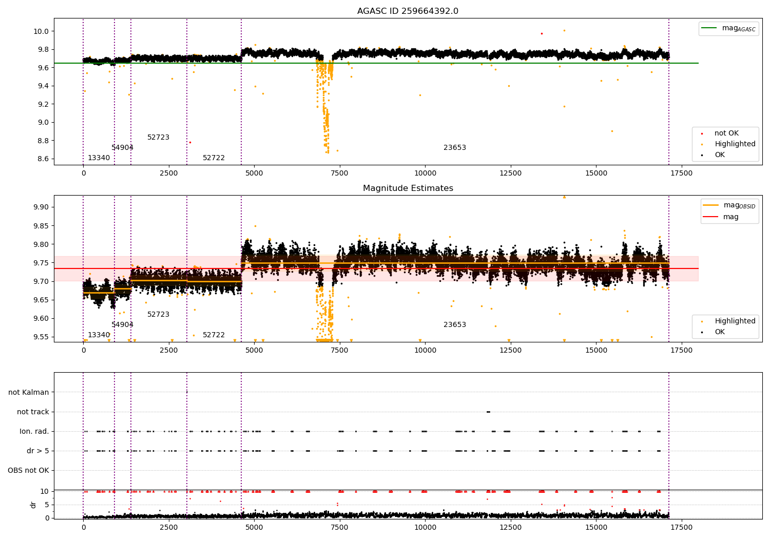This screenshot has height=539, width=770.
Task: Click the "not track" axis label
Action: point(33,412)
